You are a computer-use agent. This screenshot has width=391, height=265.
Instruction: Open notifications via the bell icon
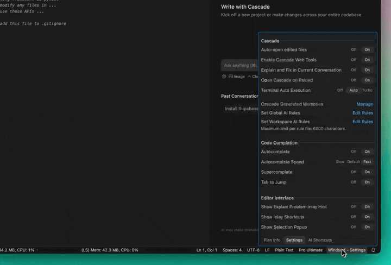(x=373, y=250)
